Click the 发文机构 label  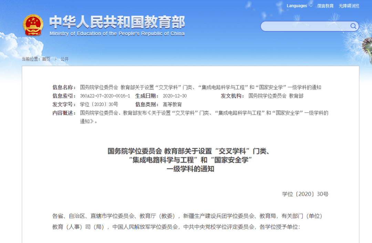click(232, 96)
